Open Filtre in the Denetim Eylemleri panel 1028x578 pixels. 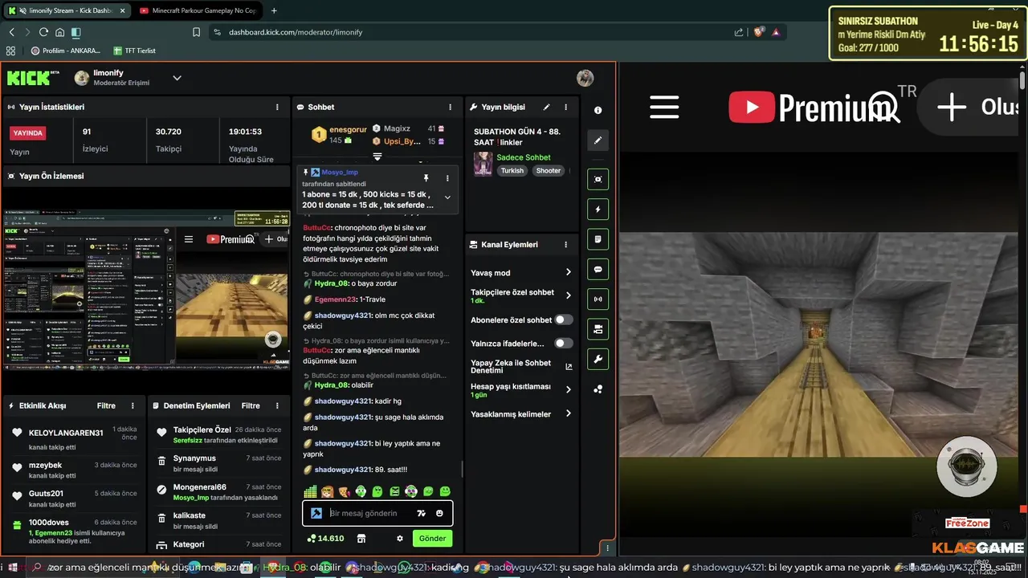(251, 405)
